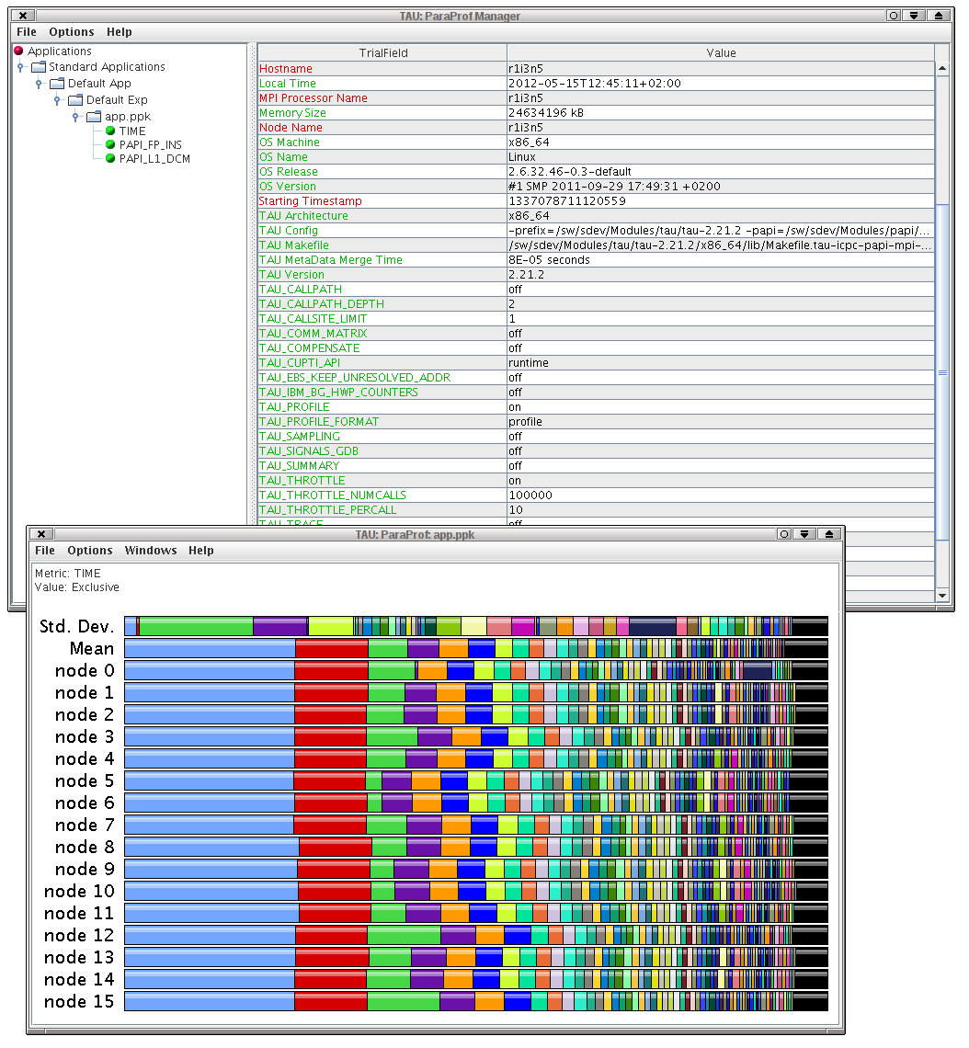Select the PAPI_FP_INS metric in the tree
The width and height of the screenshot is (969, 1048).
(x=151, y=144)
